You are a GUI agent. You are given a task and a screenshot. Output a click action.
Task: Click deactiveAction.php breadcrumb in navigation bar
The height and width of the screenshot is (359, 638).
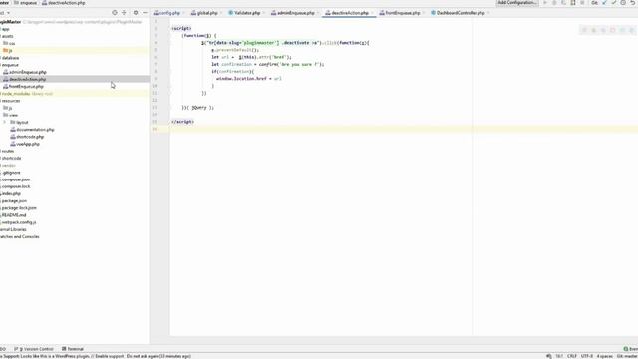[64, 3]
